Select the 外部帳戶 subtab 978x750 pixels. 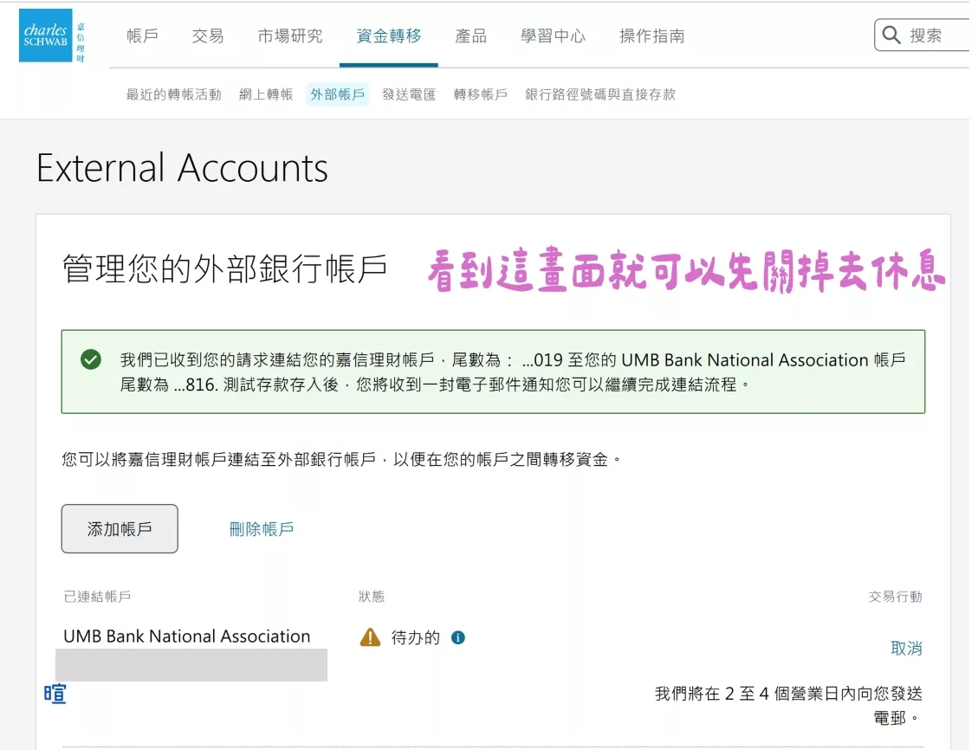pos(337,94)
